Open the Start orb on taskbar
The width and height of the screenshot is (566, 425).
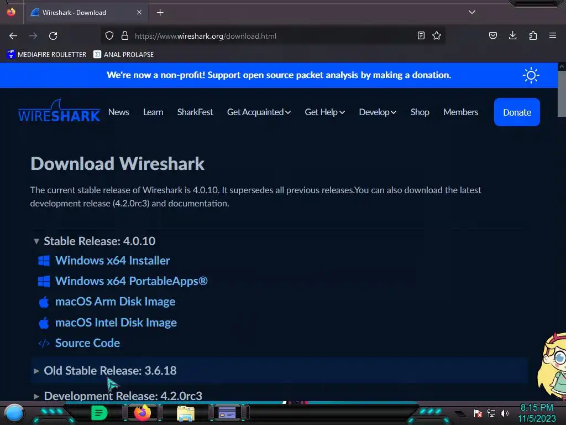coord(14,413)
